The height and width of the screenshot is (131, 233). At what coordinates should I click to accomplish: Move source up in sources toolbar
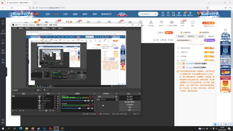[x=50, y=111]
